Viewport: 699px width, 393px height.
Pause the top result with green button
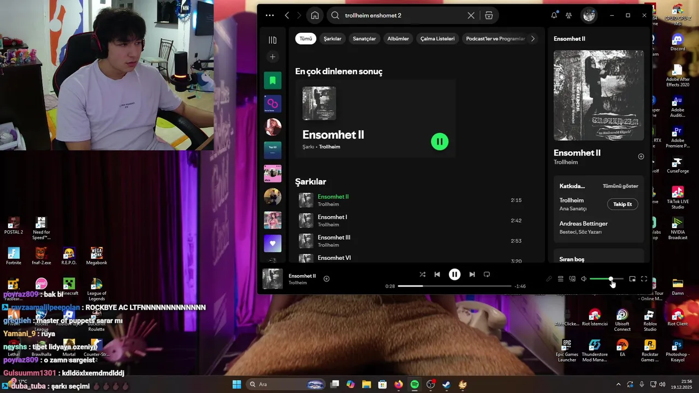[440, 142]
